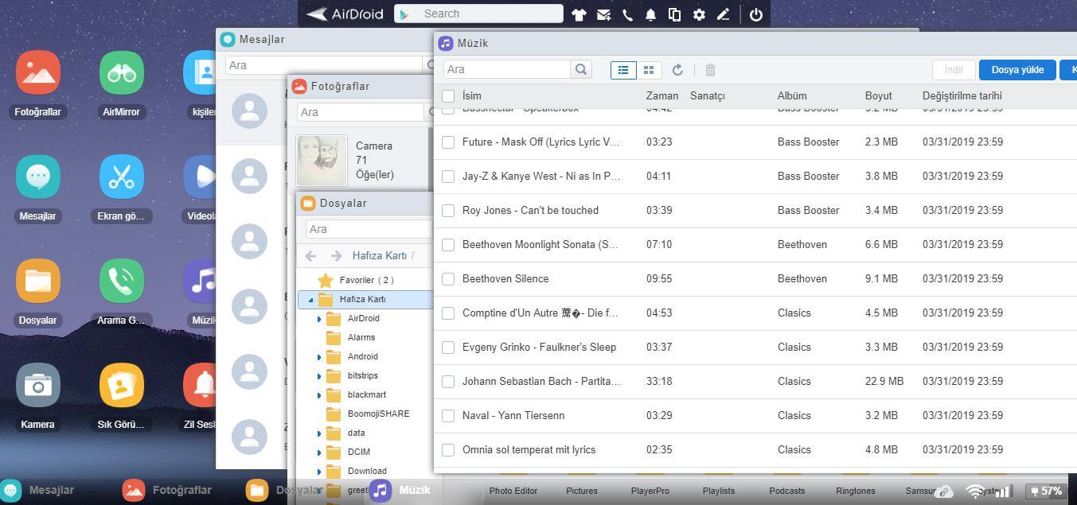This screenshot has height=505, width=1077.
Task: Check the Beethoven Moonlight Sonata checkbox
Action: [448, 245]
